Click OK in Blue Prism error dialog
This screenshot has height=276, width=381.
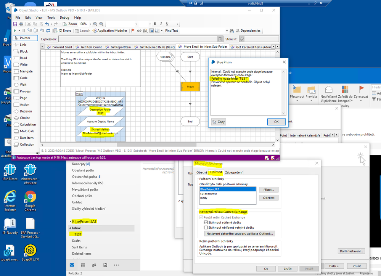pyautogui.click(x=276, y=122)
